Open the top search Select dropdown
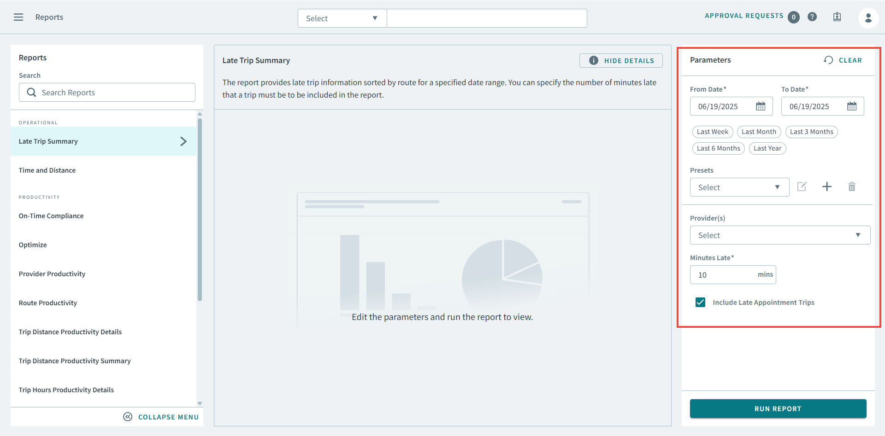This screenshot has width=885, height=436. [x=342, y=18]
